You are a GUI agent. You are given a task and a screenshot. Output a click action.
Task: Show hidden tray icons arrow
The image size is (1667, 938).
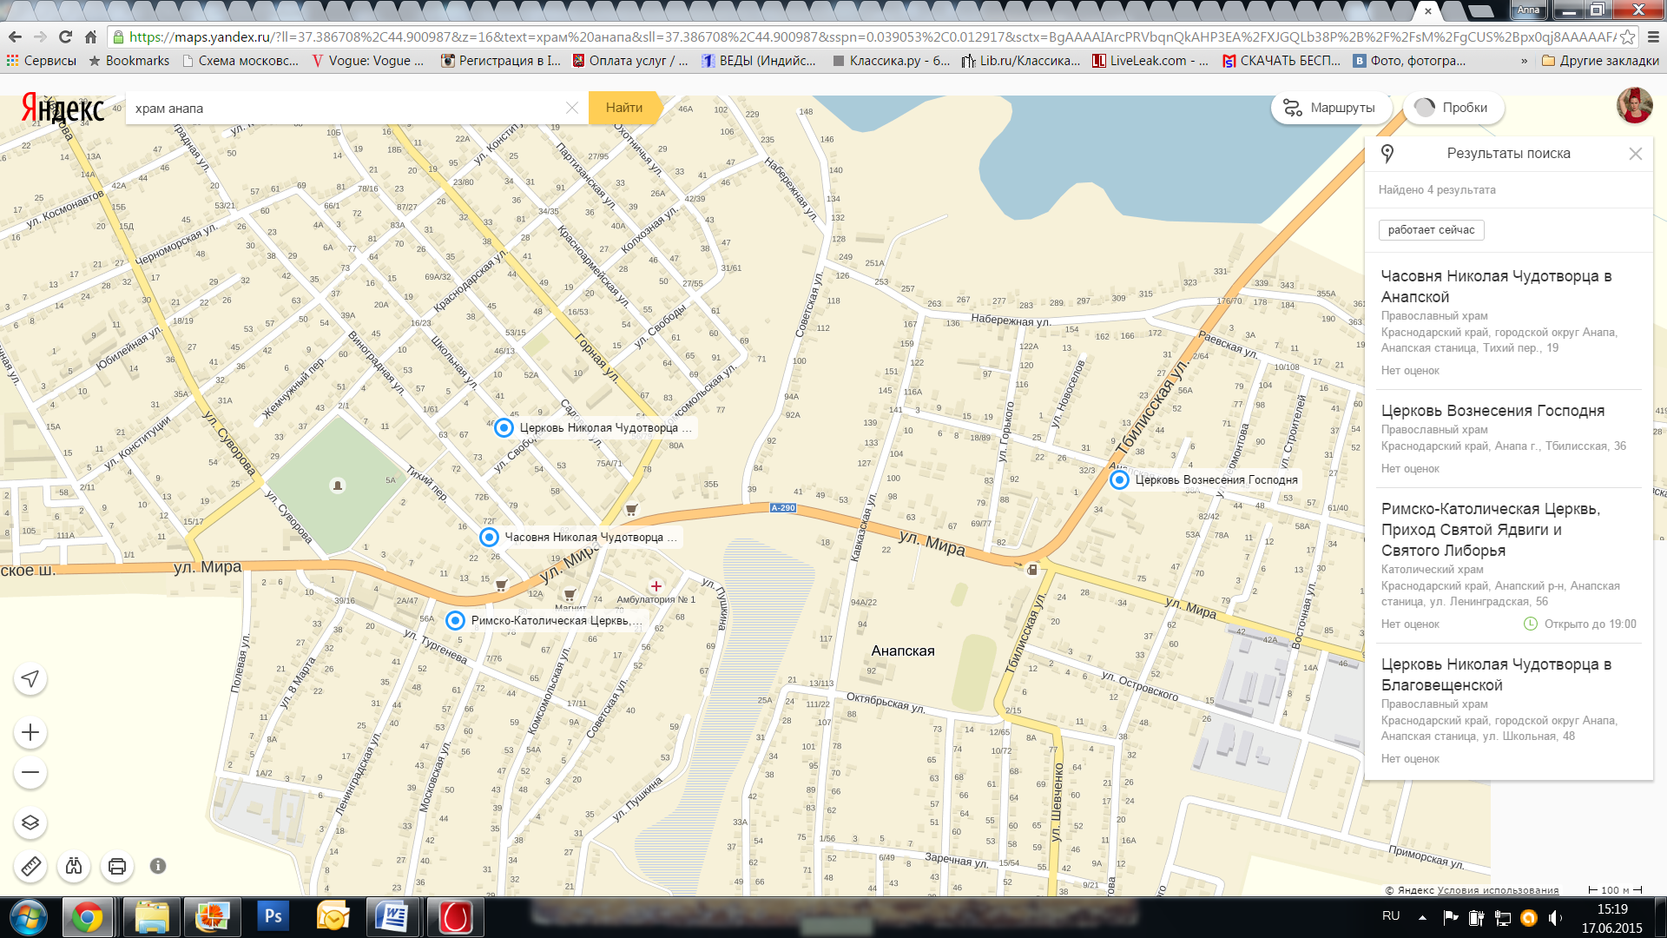(x=1422, y=917)
